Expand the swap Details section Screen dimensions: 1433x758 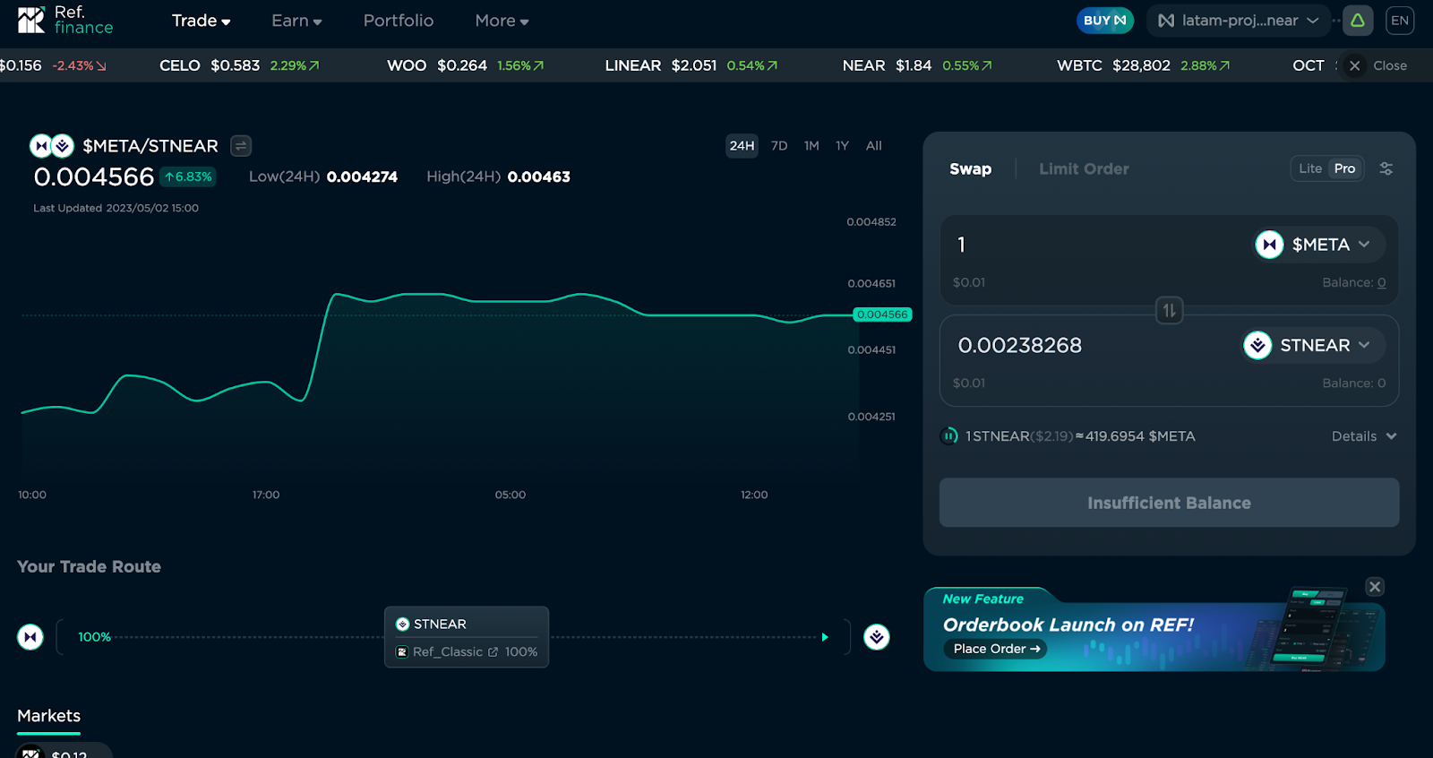1364,436
